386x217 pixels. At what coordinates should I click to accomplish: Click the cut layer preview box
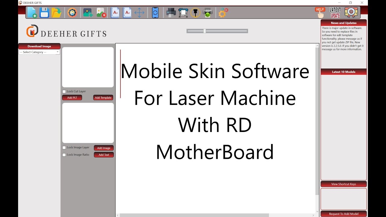tap(88, 67)
